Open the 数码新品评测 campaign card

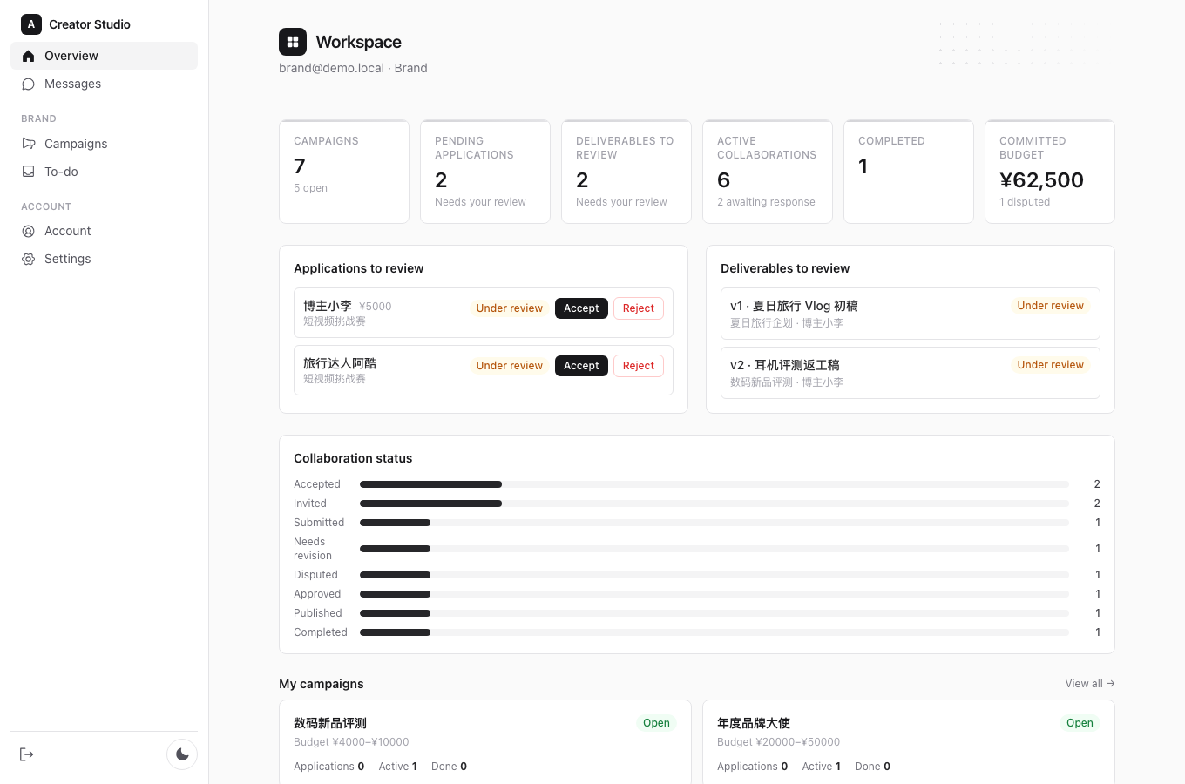(485, 742)
